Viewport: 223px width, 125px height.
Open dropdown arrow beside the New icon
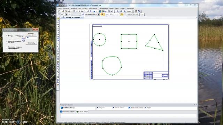[61, 11]
